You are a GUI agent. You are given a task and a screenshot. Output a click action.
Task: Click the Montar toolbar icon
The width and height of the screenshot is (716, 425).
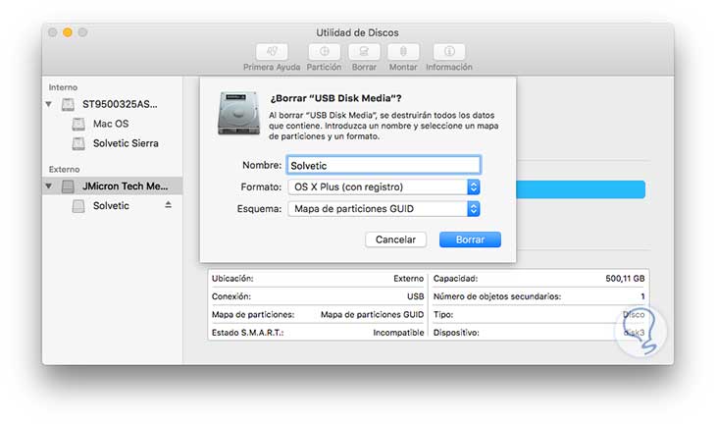[x=403, y=51]
